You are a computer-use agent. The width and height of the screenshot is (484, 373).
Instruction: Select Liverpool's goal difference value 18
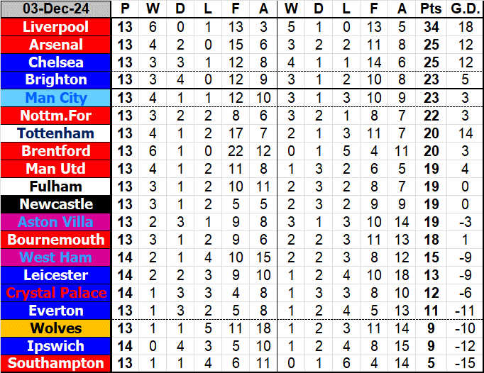(x=465, y=27)
